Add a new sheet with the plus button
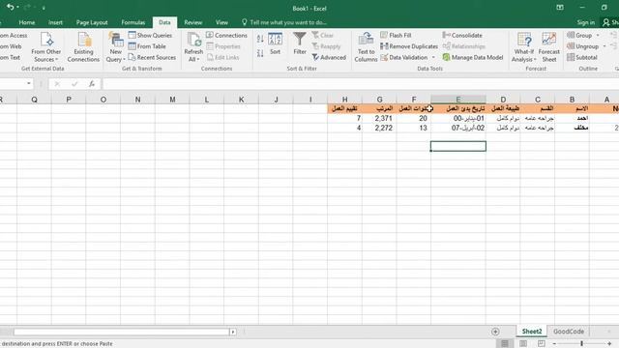 pyautogui.click(x=495, y=332)
